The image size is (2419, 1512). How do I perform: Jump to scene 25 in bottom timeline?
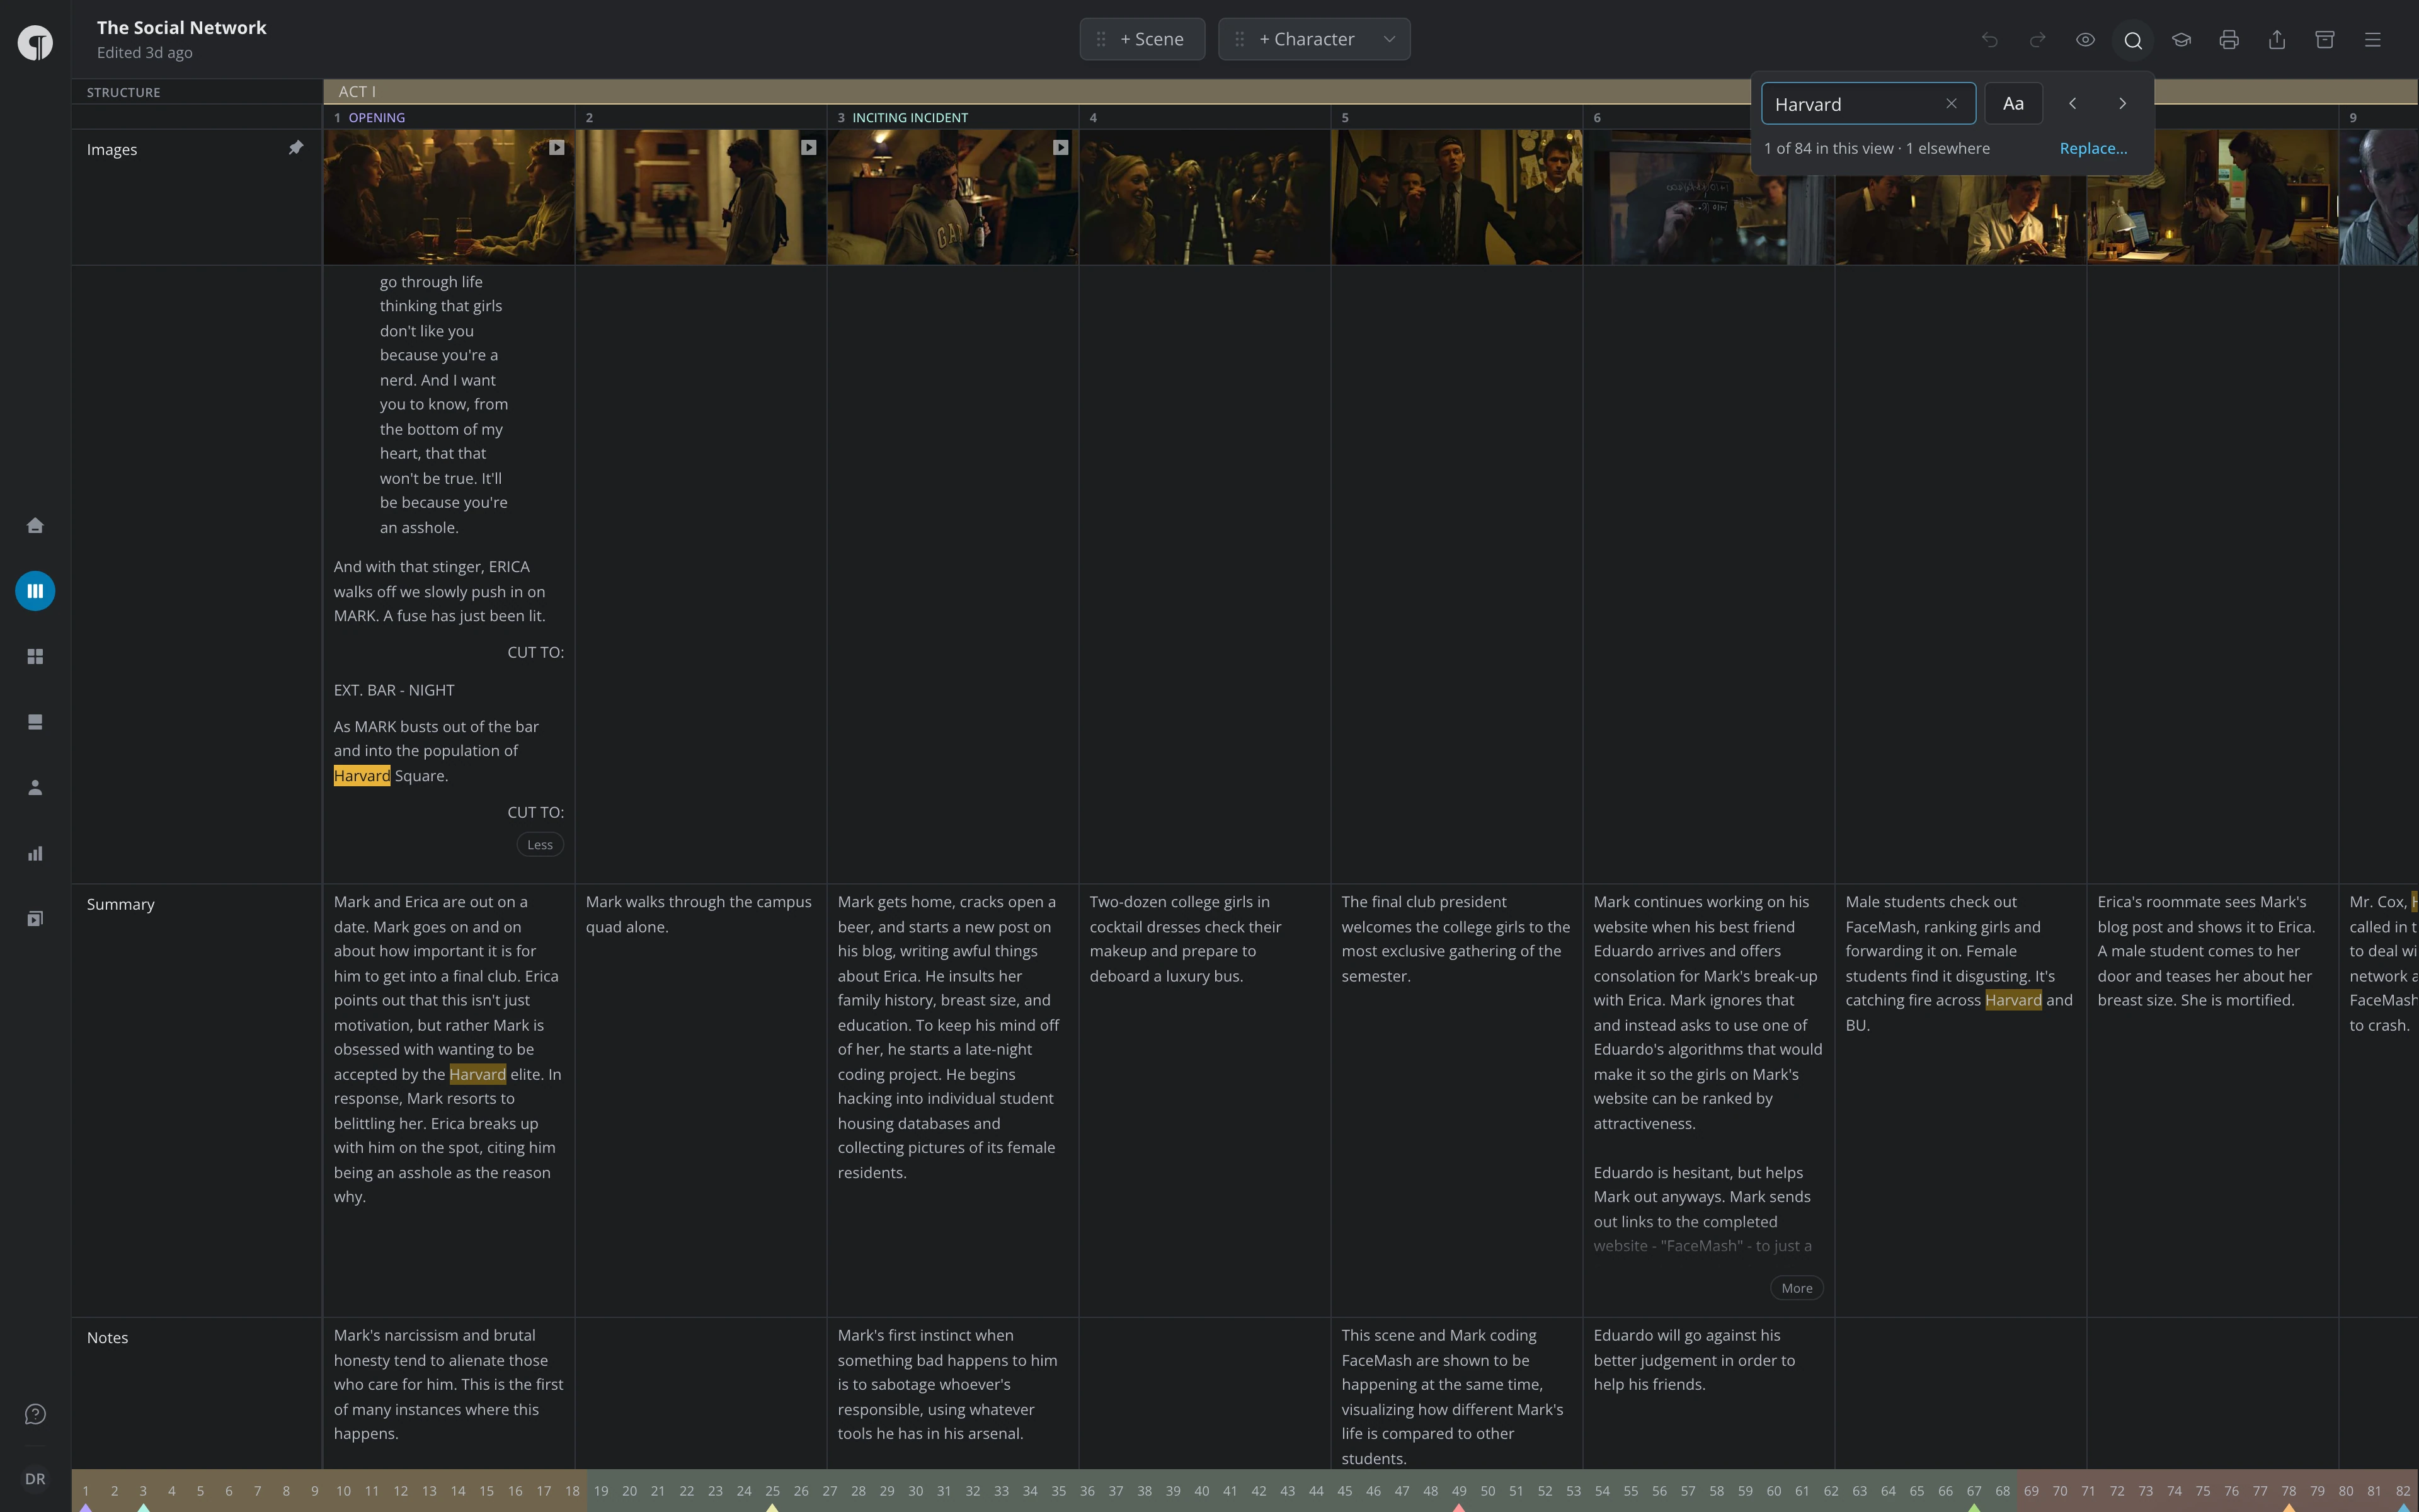772,1491
